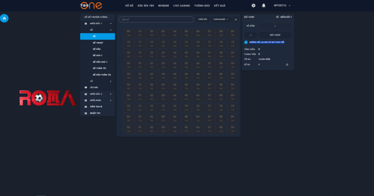
Task: Clear the bet with X button
Action: 251,35
